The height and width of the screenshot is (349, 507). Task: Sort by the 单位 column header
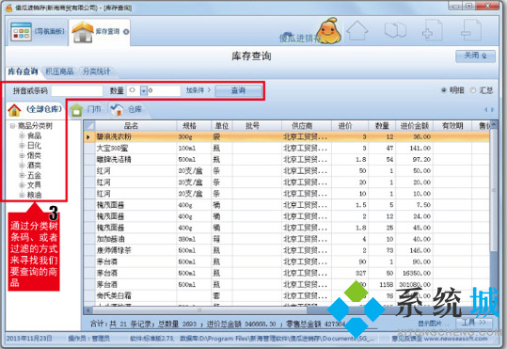222,126
